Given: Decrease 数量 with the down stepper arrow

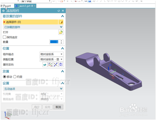Looking at the screenshot, I should coord(61,43).
